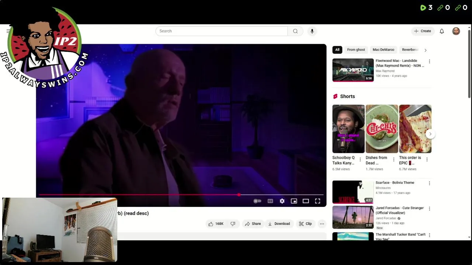
Task: Open The Marshall Tucker Band video title
Action: click(400, 237)
